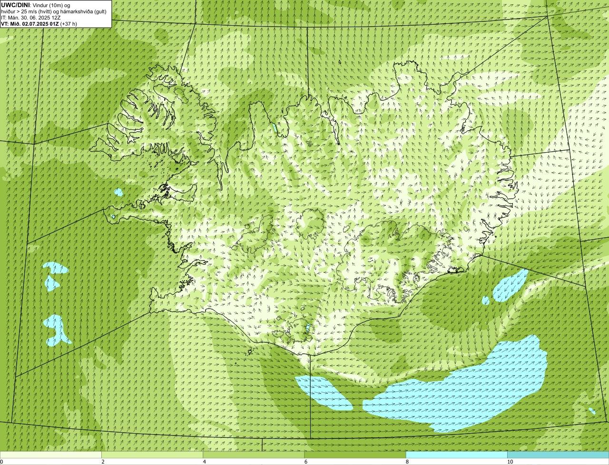Screen dimensions: 609x465
Task: Select the pale yellow 0–2 color scale segment
Action: pyautogui.click(x=50, y=455)
